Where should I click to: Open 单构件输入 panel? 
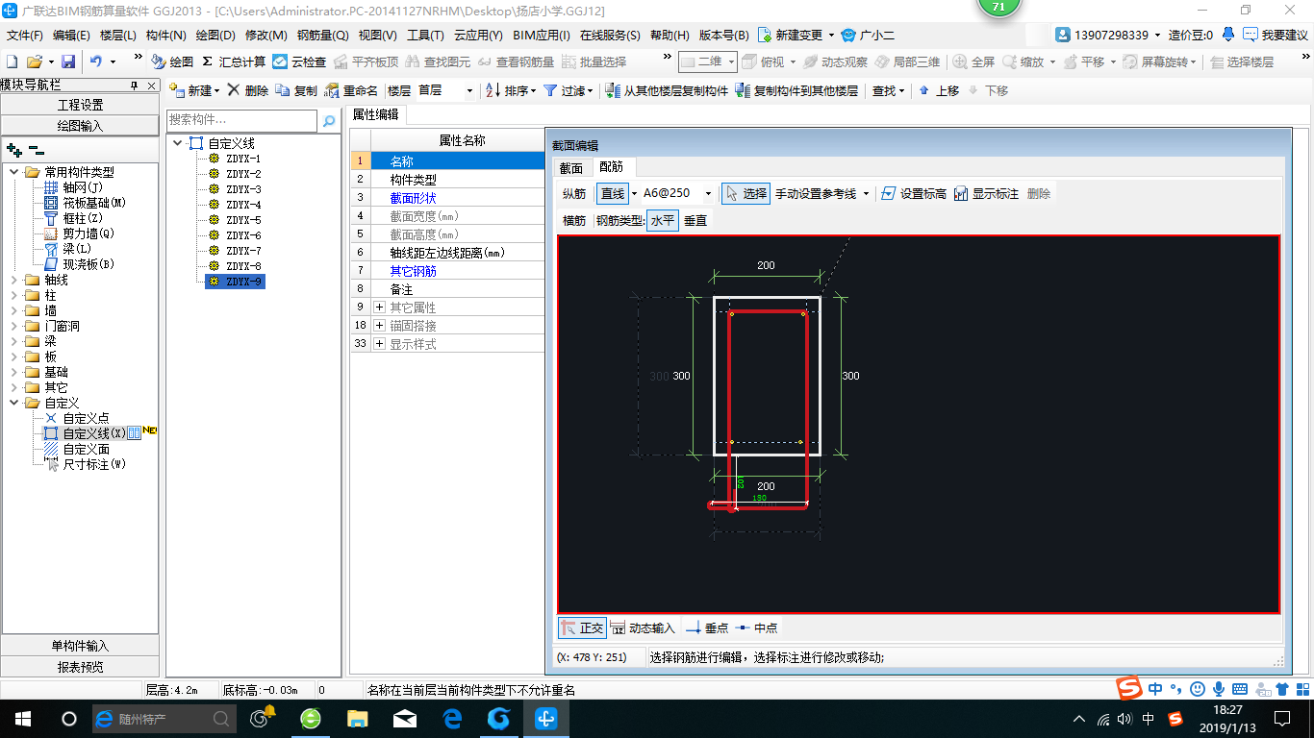click(80, 646)
